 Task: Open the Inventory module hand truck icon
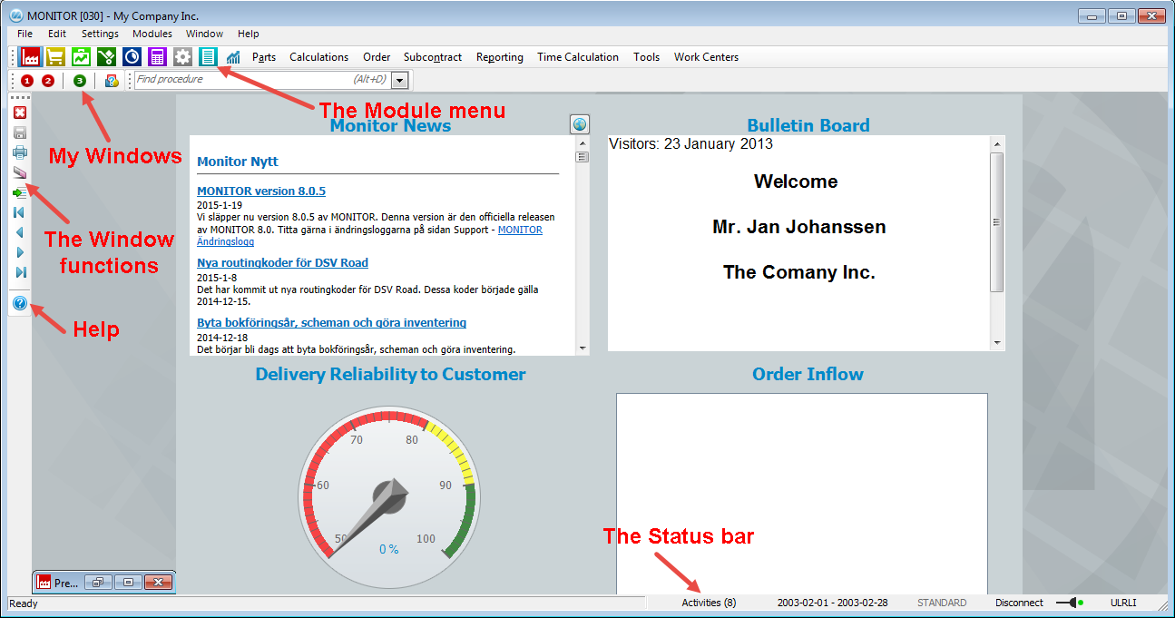(106, 57)
